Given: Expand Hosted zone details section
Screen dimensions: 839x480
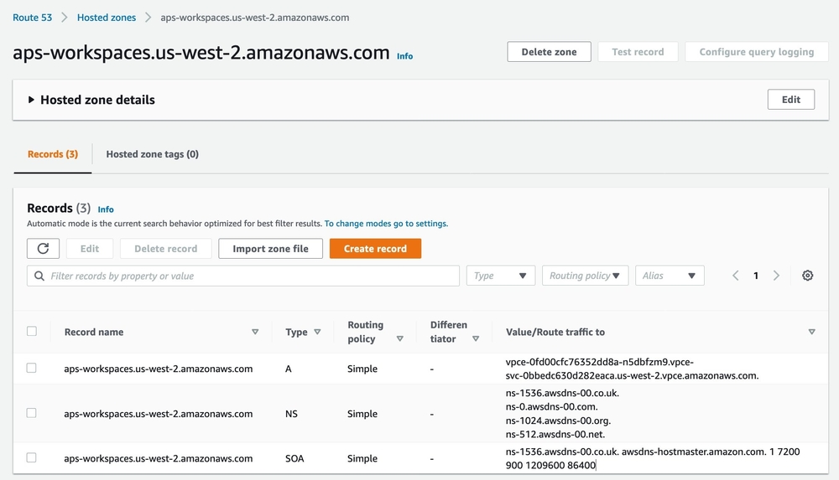Looking at the screenshot, I should click(x=31, y=100).
